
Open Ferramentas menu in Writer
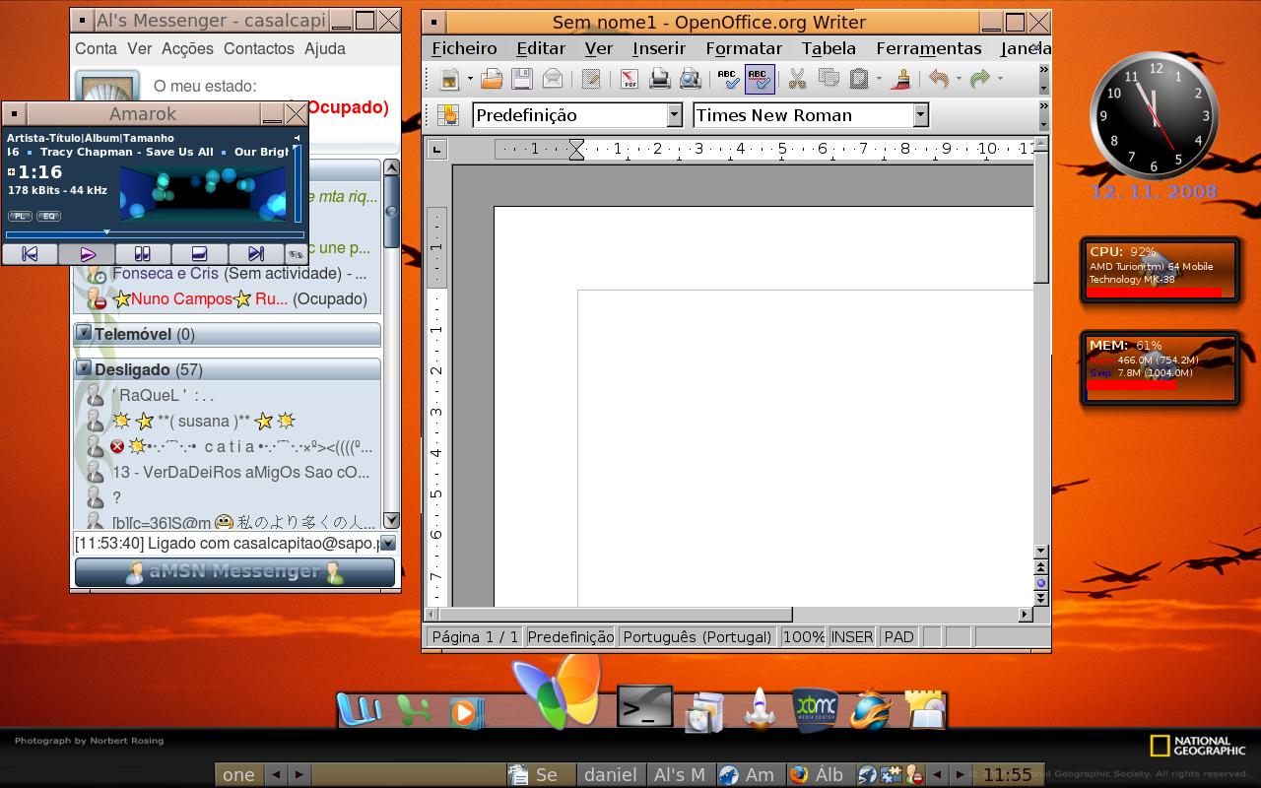(x=929, y=48)
